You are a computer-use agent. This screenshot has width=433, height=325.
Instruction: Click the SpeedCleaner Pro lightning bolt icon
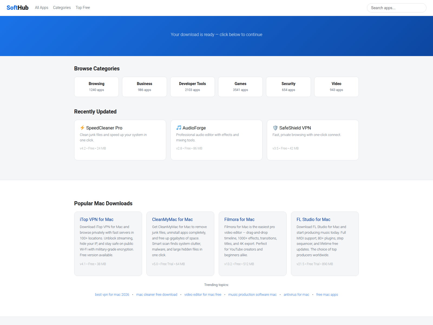[x=82, y=128]
